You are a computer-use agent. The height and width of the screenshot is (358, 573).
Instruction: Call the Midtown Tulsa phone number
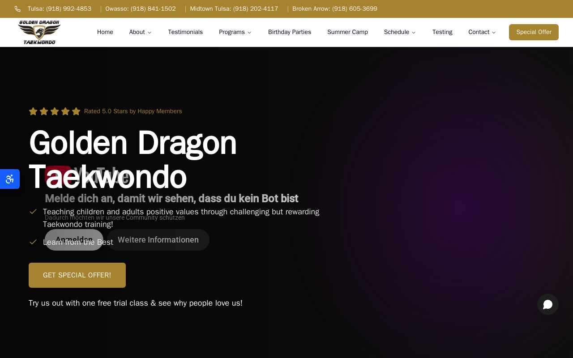point(234,9)
